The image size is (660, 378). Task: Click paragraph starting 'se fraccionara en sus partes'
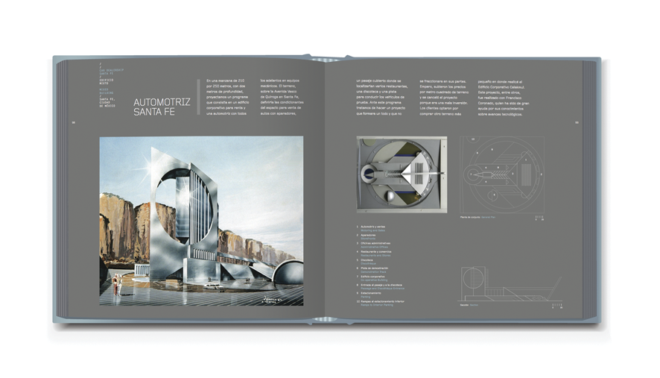coord(444,97)
